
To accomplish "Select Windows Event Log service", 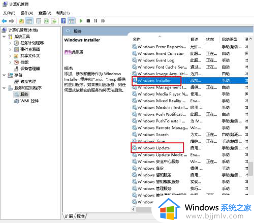I will click(190, 60).
